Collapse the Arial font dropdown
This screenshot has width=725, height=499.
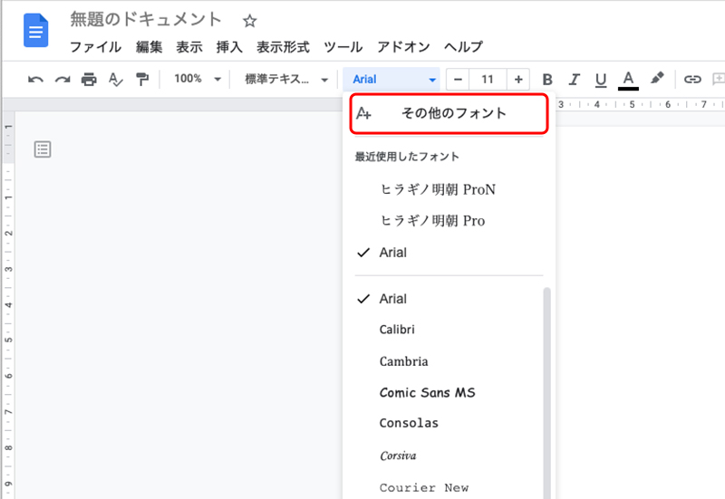391,80
